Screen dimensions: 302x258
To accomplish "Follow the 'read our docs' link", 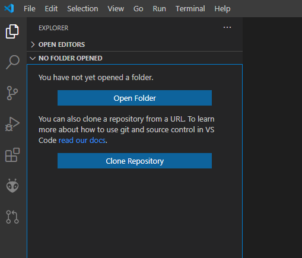I will pyautogui.click(x=82, y=141).
